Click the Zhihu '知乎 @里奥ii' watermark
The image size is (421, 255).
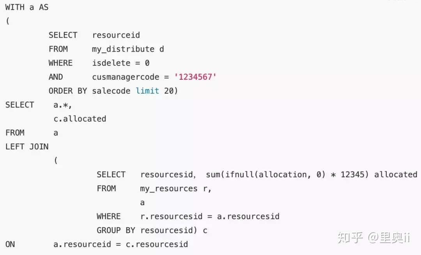coord(373,238)
